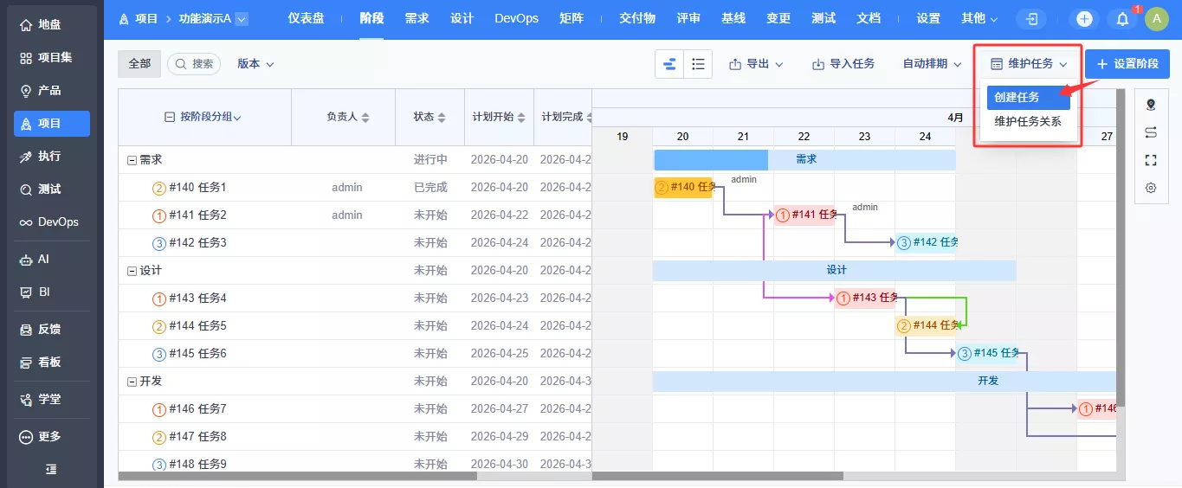Open the user avatar A menu

pyautogui.click(x=1157, y=18)
